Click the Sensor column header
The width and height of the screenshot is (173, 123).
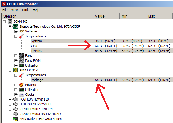47,16
